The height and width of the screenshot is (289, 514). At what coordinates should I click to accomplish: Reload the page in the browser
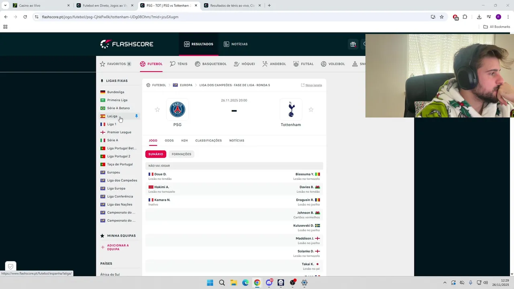click(25, 17)
